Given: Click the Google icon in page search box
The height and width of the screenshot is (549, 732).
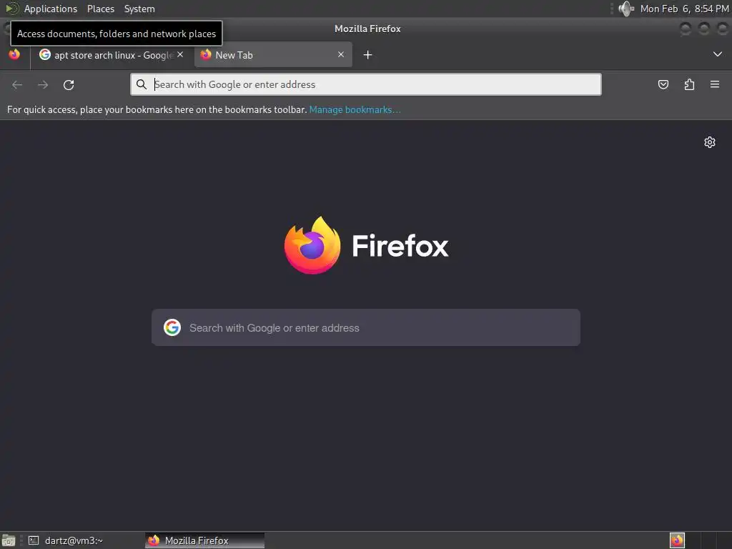Looking at the screenshot, I should (x=172, y=327).
